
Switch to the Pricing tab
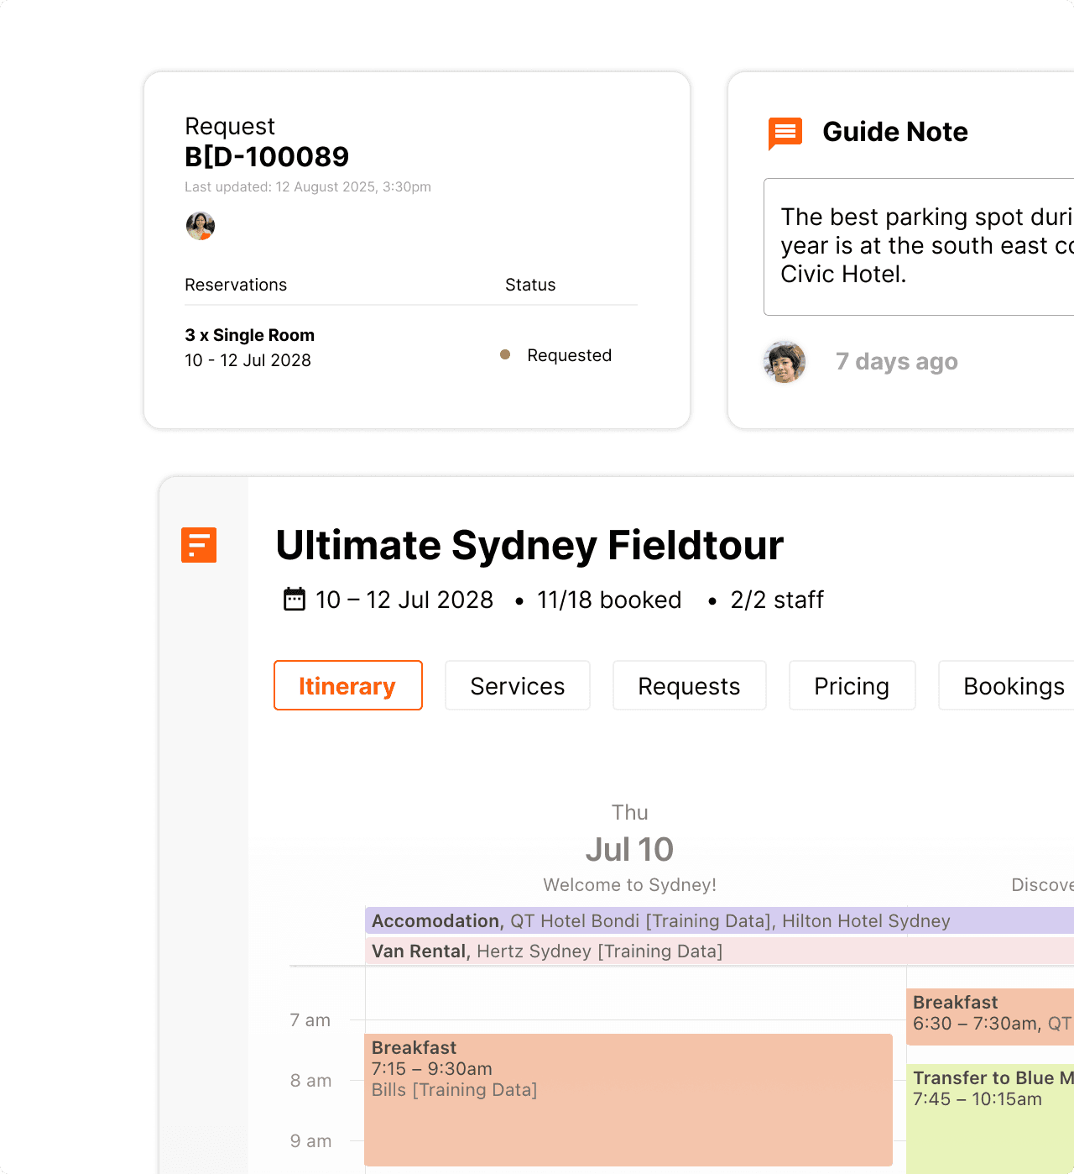click(x=852, y=685)
